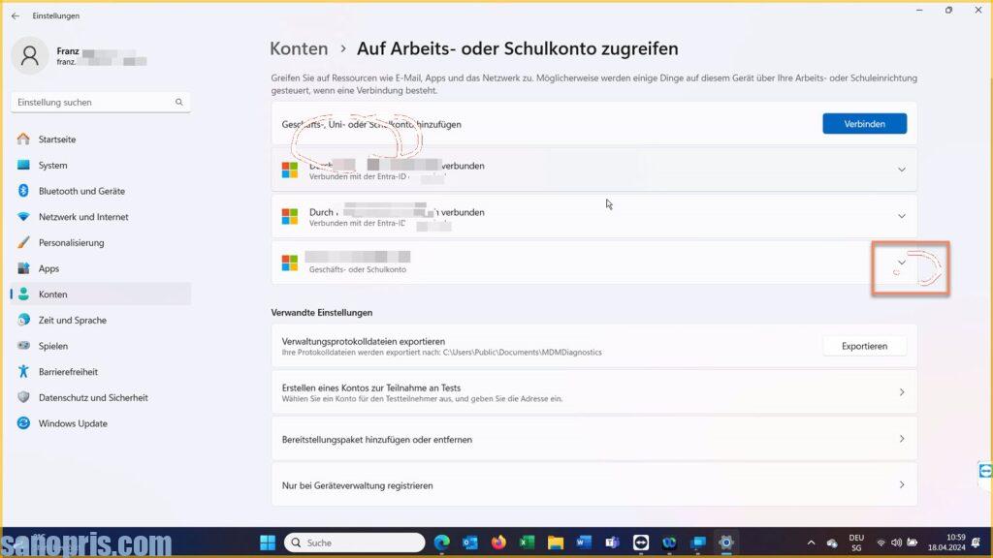The height and width of the screenshot is (558, 993).
Task: Click the Barrierefreiheit accessibility icon
Action: coord(24,372)
